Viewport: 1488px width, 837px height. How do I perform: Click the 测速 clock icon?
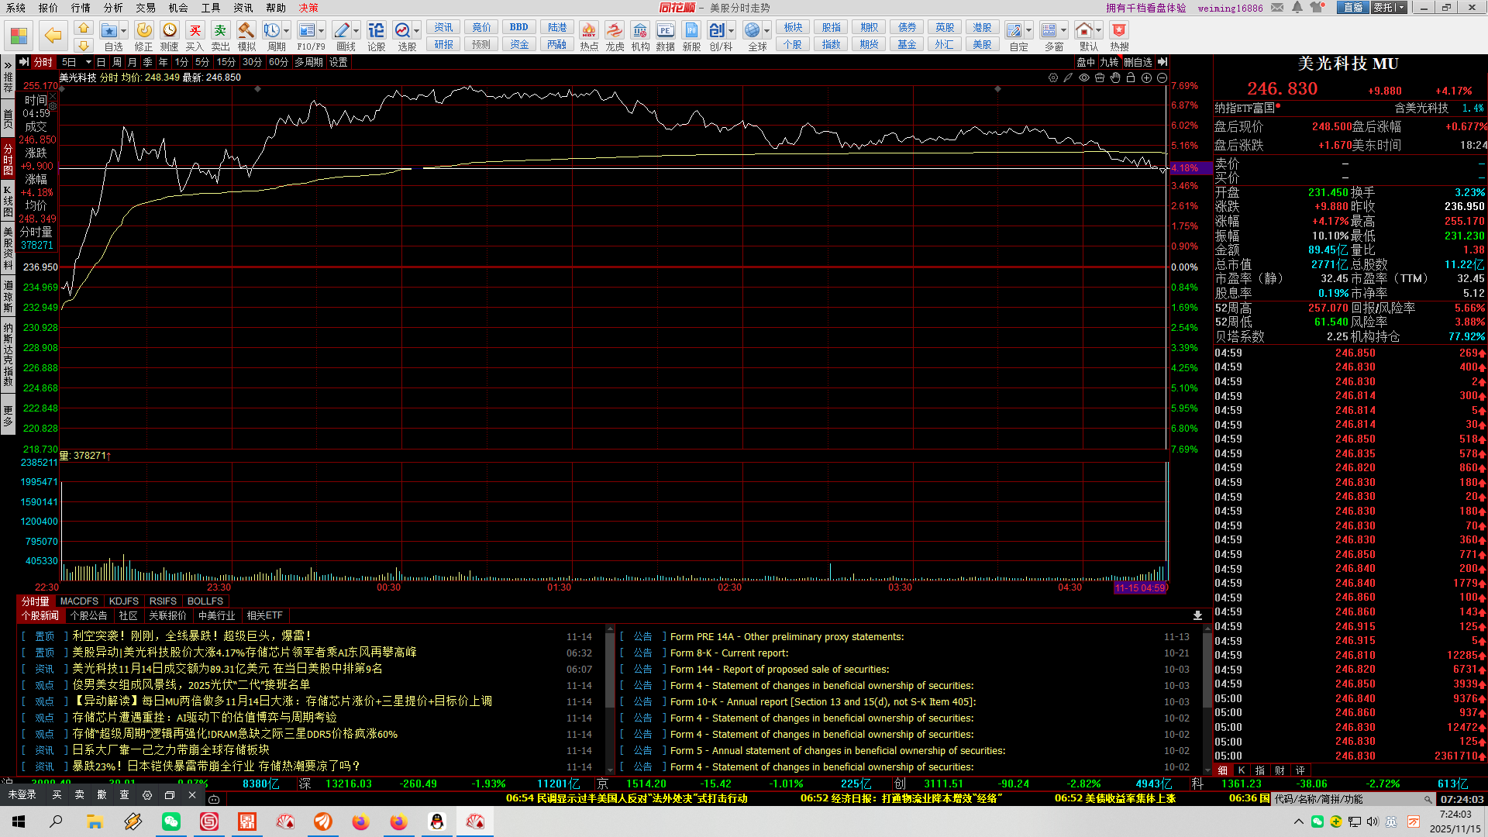coord(169,31)
